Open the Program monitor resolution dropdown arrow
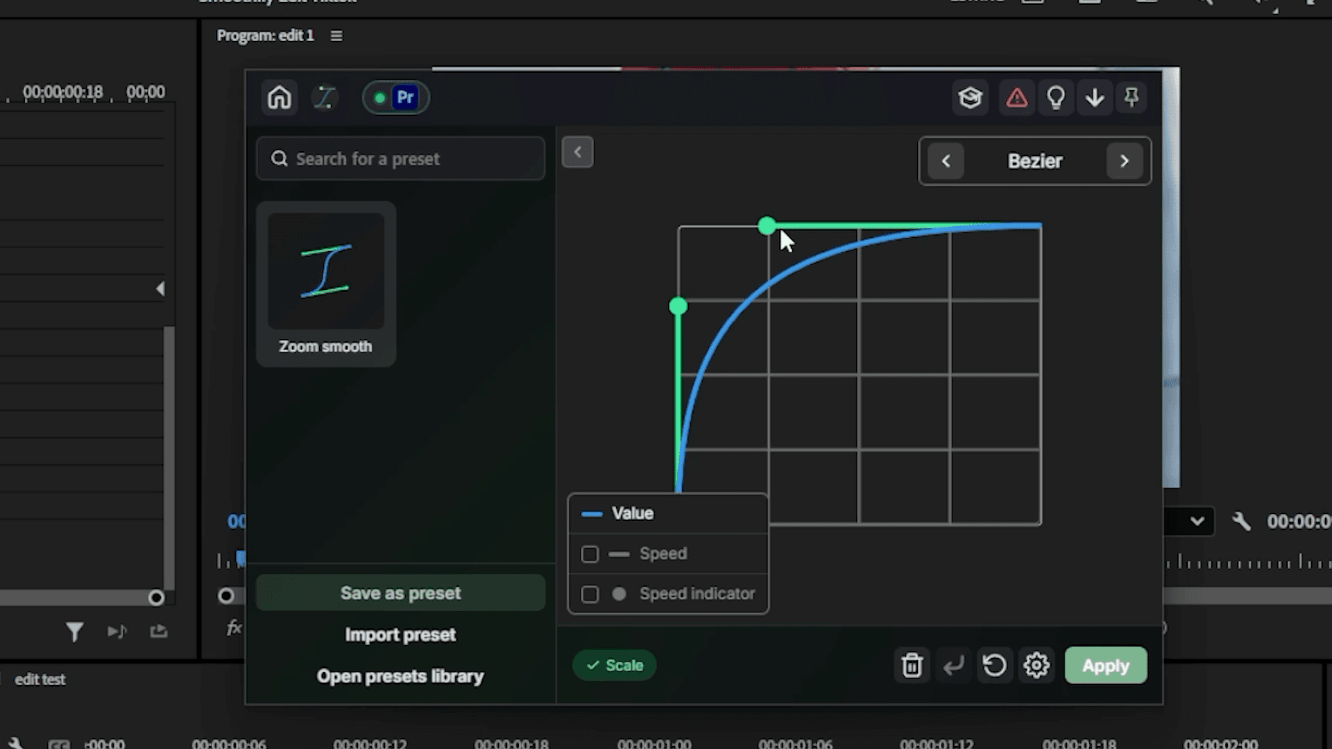The width and height of the screenshot is (1332, 749). (1197, 522)
